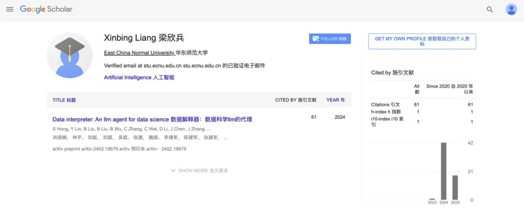Click the name Xinbing Liang heading

pos(144,38)
